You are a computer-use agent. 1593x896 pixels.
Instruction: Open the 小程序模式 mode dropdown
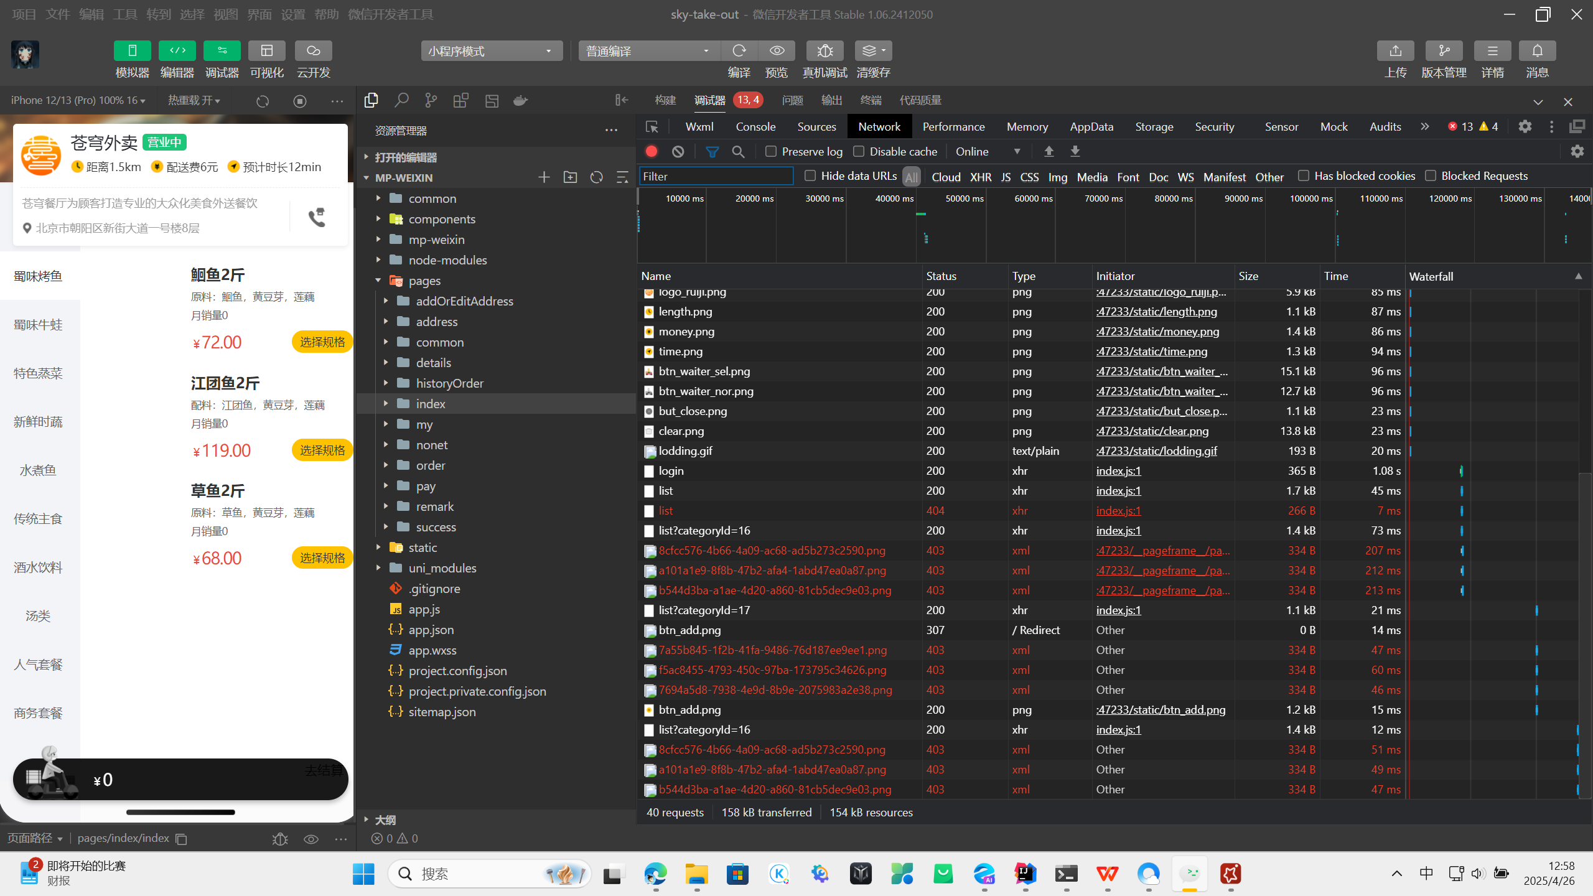(x=491, y=51)
